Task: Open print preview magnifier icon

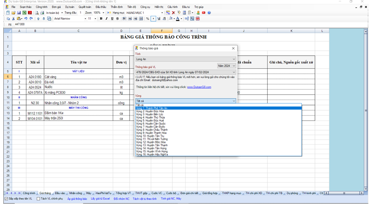Action: (37, 13)
